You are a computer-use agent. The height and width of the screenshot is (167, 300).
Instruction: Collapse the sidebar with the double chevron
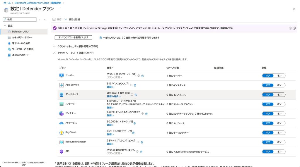pos(45,19)
